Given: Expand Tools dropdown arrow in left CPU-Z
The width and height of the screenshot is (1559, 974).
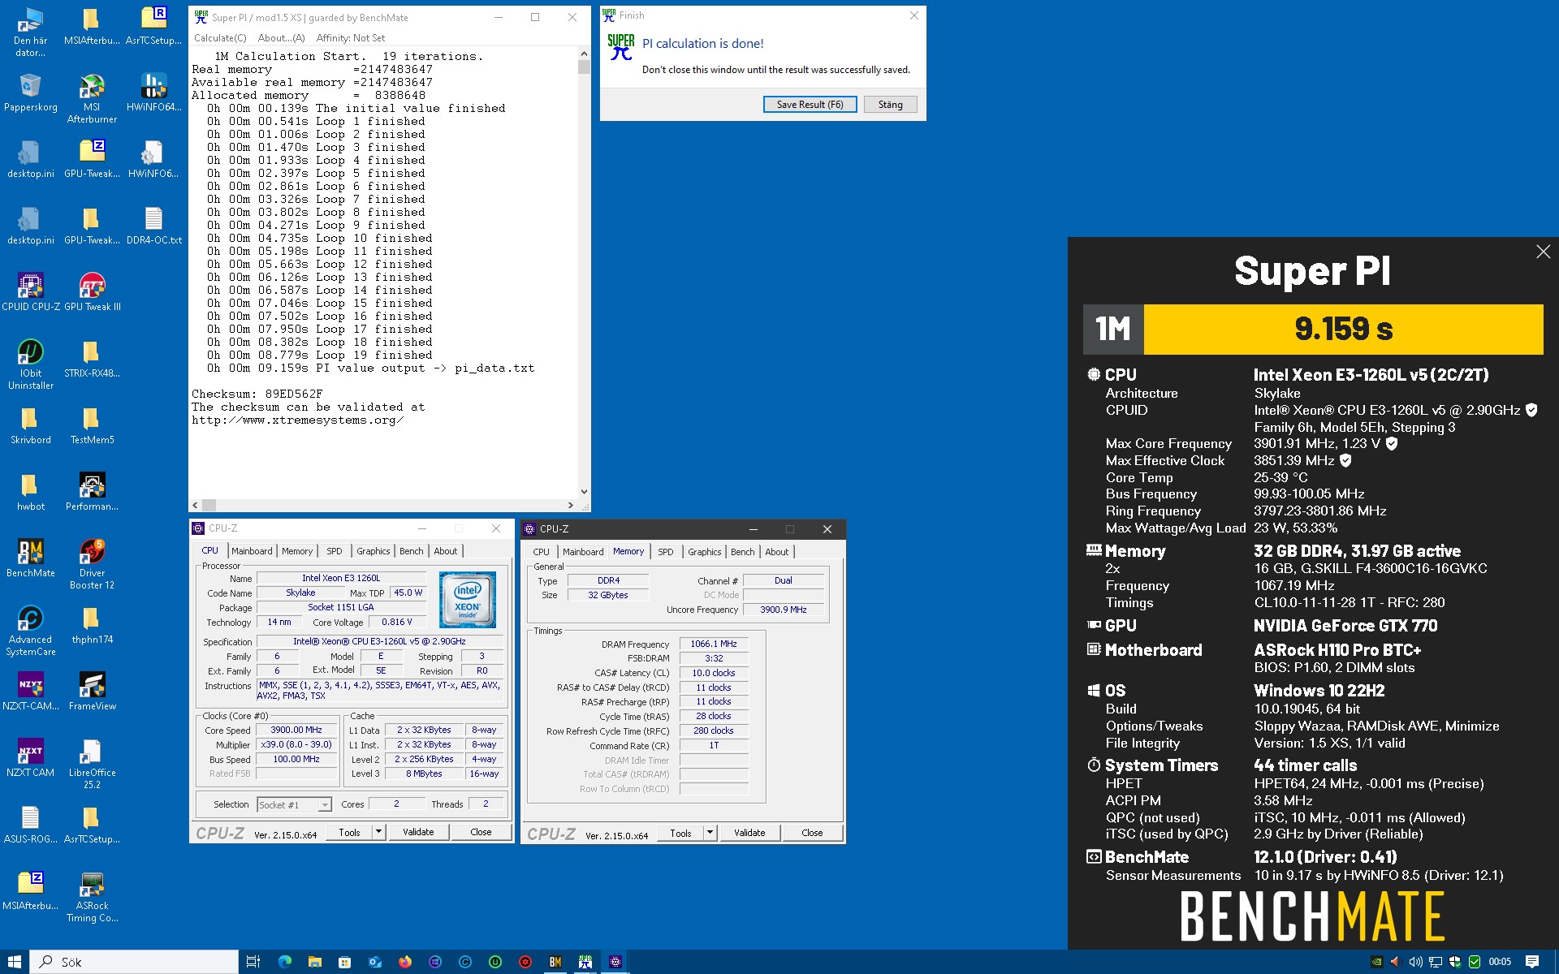Looking at the screenshot, I should coord(378,832).
